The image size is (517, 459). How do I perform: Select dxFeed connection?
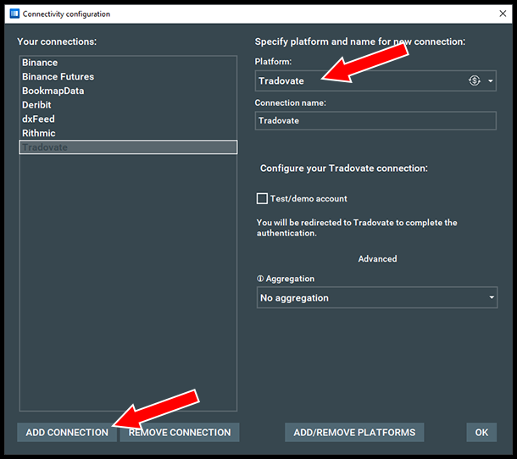[128, 119]
